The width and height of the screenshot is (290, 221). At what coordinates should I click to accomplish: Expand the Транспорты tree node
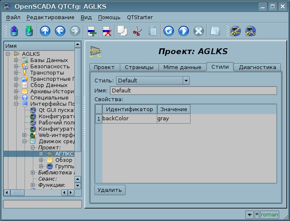coord(16,73)
